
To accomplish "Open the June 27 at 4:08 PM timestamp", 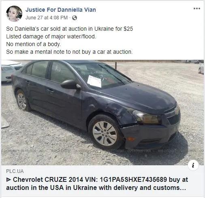I will pos(47,18).
